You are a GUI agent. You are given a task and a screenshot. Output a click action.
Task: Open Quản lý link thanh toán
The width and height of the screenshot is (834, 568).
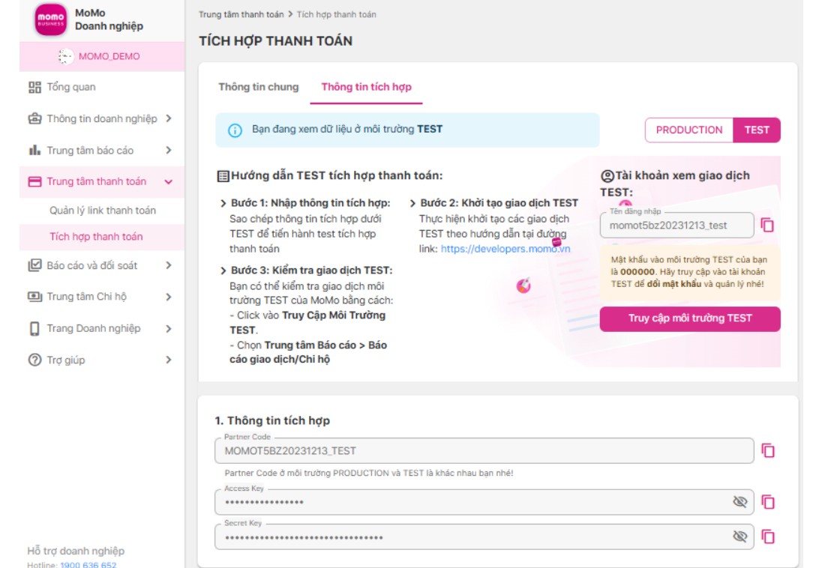click(103, 211)
